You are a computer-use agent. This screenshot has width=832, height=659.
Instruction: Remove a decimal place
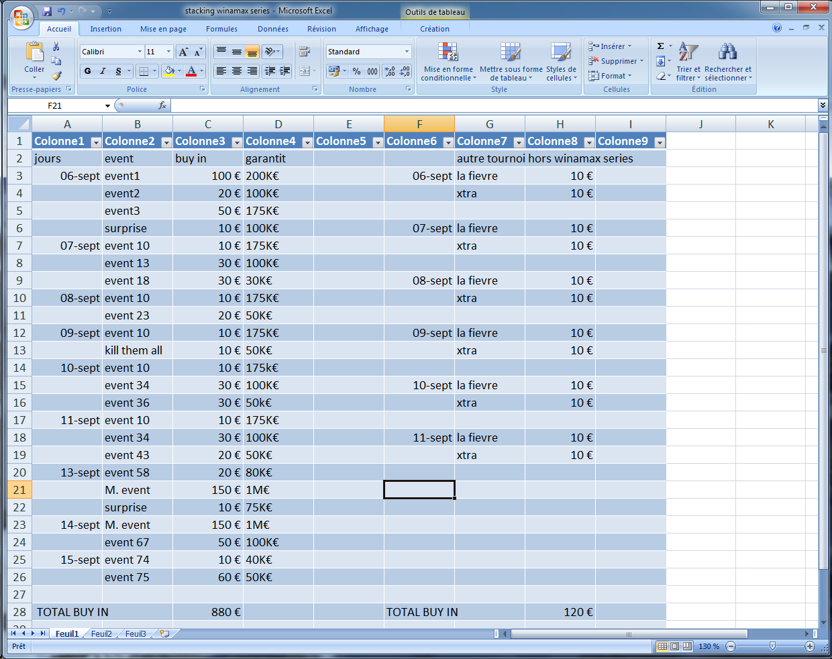coord(405,71)
